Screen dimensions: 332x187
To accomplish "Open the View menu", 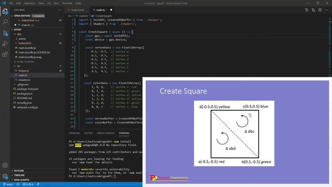I will 41,3.
